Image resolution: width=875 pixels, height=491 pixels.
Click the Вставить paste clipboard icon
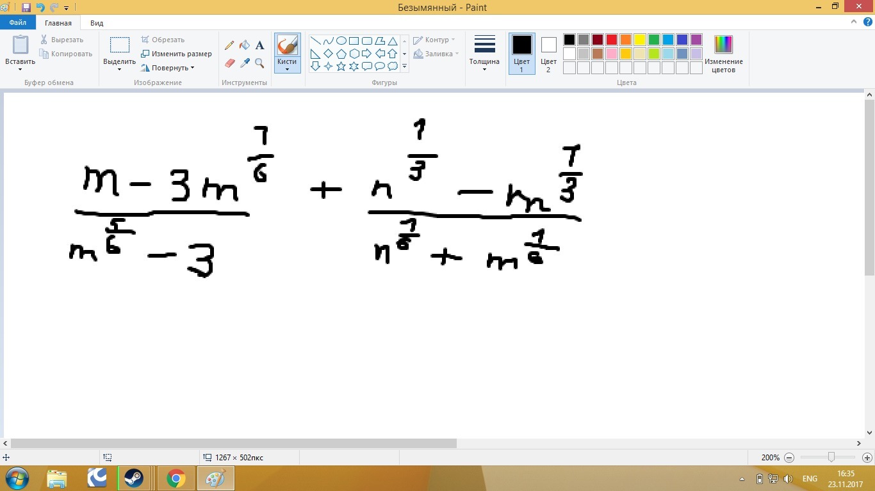20,45
